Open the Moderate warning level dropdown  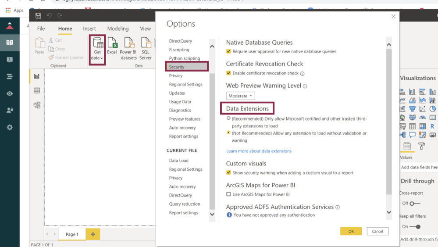pos(241,96)
